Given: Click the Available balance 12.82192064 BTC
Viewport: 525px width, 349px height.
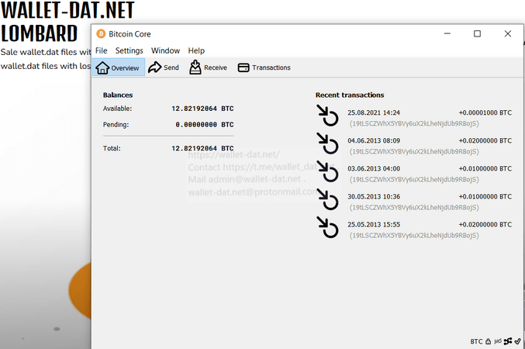Looking at the screenshot, I should coord(202,109).
